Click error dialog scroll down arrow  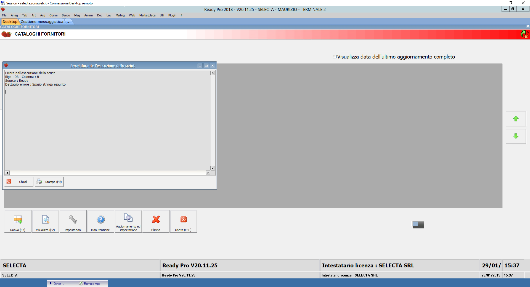point(213,168)
